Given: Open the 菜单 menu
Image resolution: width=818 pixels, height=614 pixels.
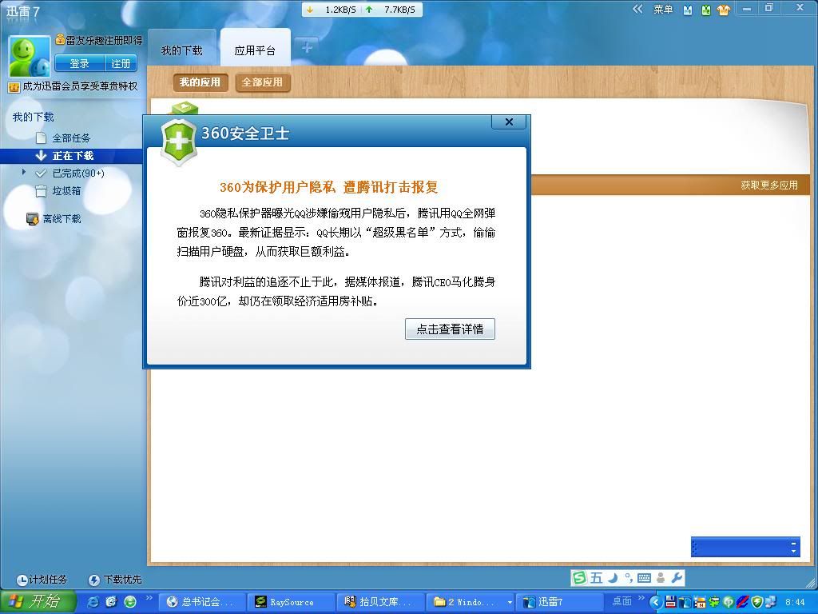Looking at the screenshot, I should point(663,10).
